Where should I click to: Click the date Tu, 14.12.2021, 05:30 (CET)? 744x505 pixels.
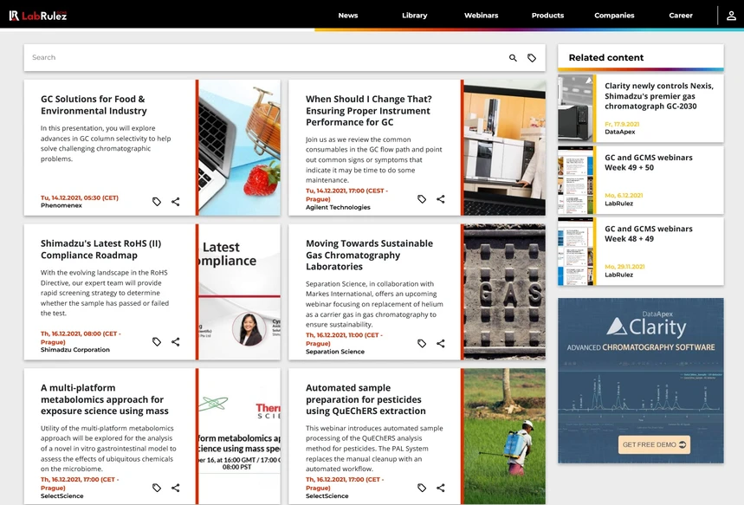click(79, 197)
